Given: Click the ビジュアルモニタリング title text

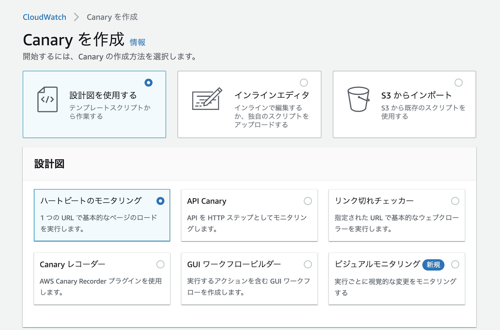Looking at the screenshot, I should click(x=377, y=264).
